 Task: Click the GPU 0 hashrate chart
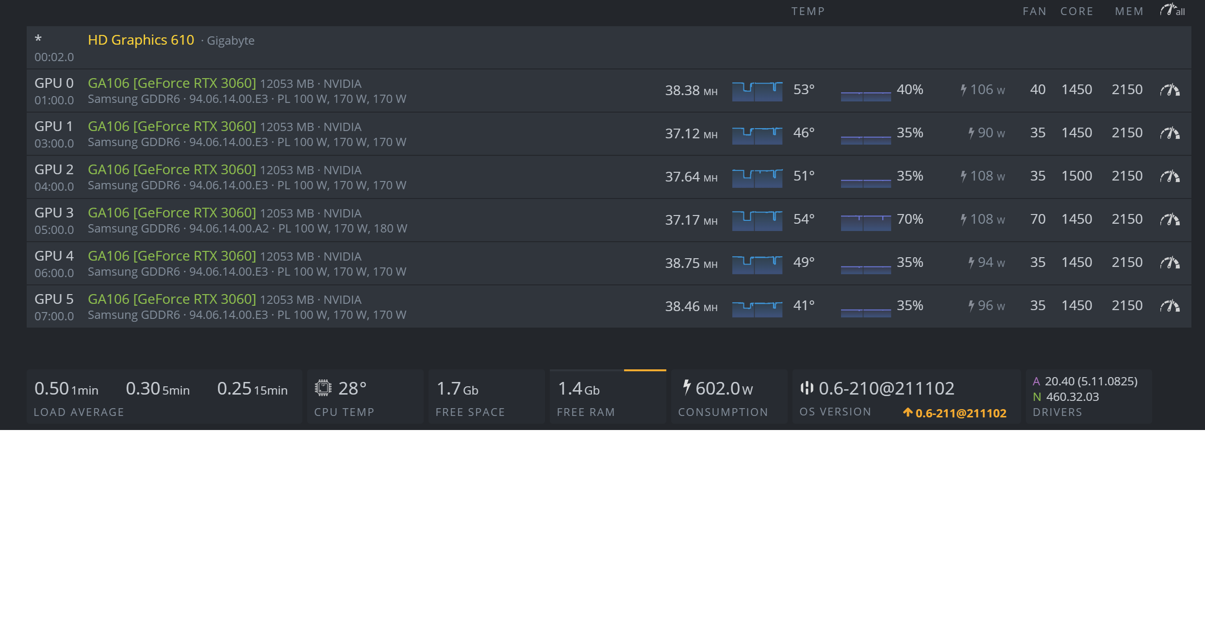[757, 91]
